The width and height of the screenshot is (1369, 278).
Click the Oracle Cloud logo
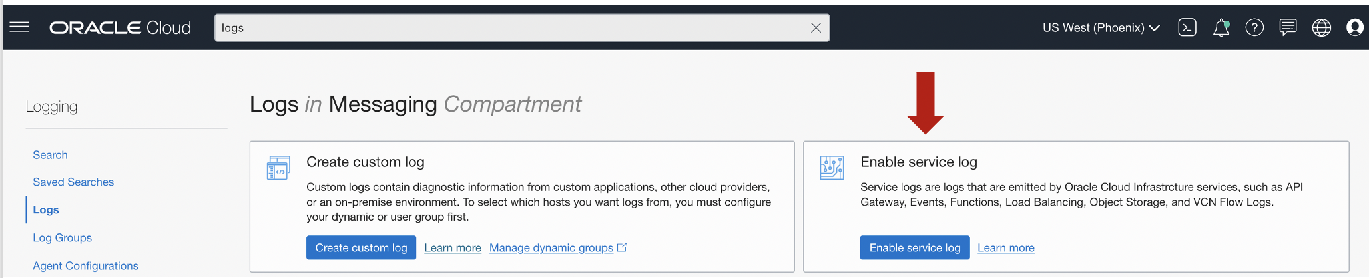point(121,27)
